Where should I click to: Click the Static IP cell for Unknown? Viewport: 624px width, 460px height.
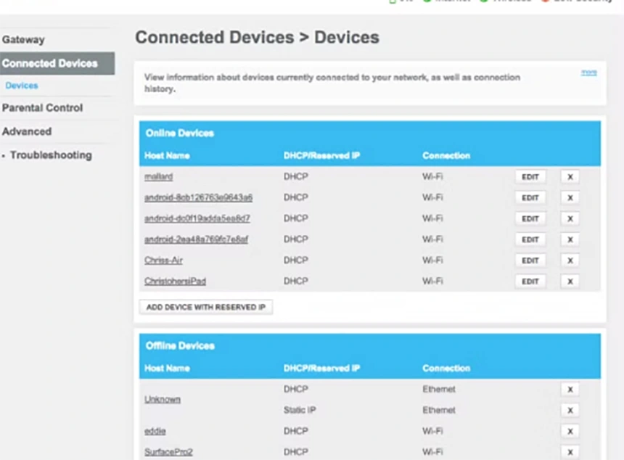click(300, 410)
